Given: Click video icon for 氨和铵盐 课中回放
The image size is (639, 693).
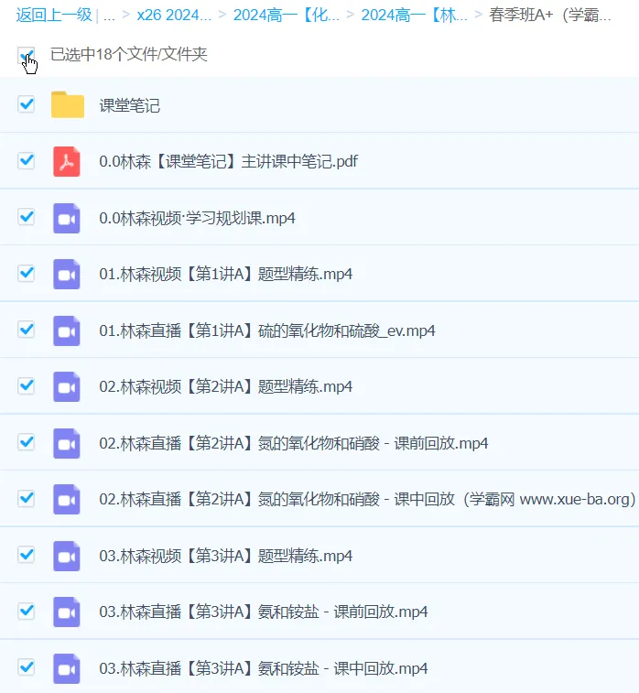Looking at the screenshot, I should pos(67,667).
